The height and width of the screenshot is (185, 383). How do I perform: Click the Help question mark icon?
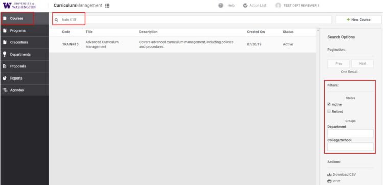click(221, 6)
